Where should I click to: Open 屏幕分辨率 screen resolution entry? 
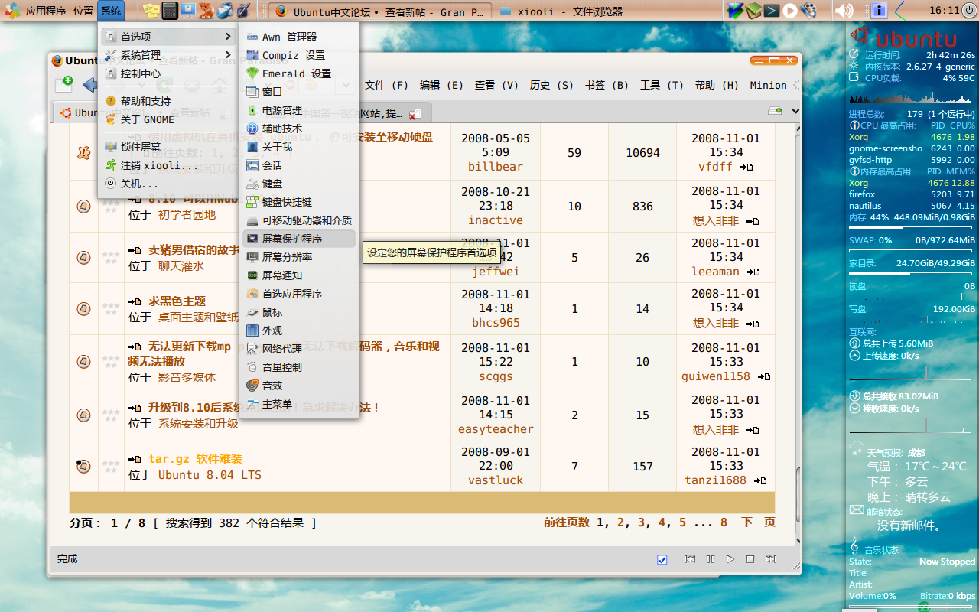pos(299,257)
